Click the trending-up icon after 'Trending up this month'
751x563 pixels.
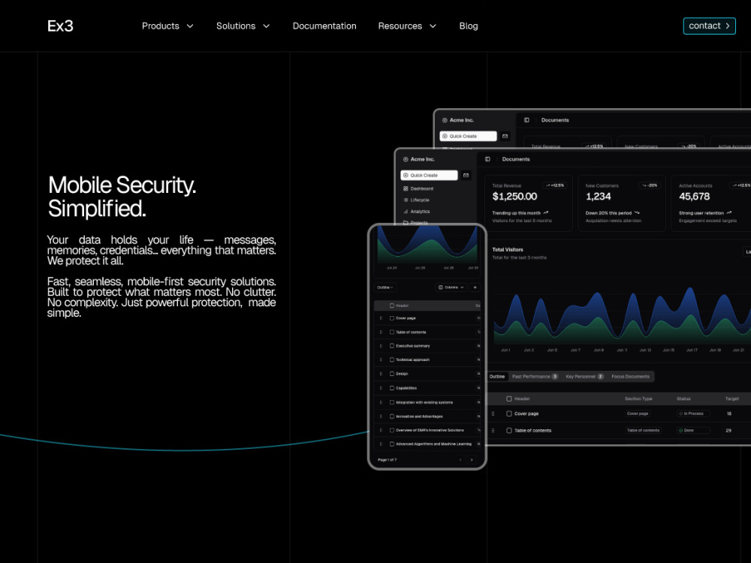545,212
